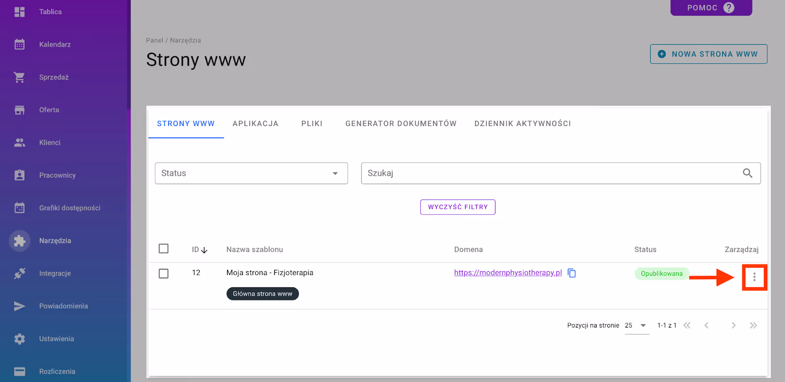Viewport: 785px width, 382px height.
Task: Open Ustawienia gear icon in sidebar
Action: [x=20, y=339]
